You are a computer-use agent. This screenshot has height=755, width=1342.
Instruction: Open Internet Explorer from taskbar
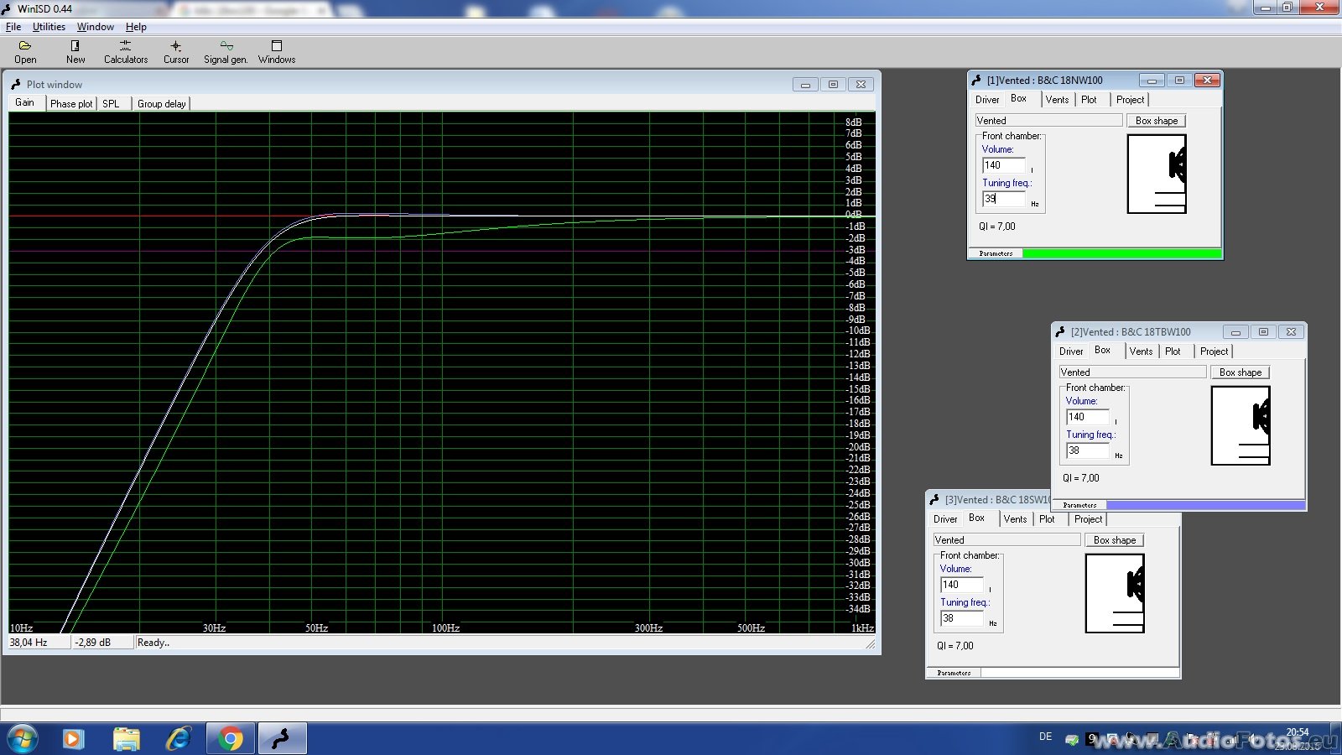(x=178, y=739)
